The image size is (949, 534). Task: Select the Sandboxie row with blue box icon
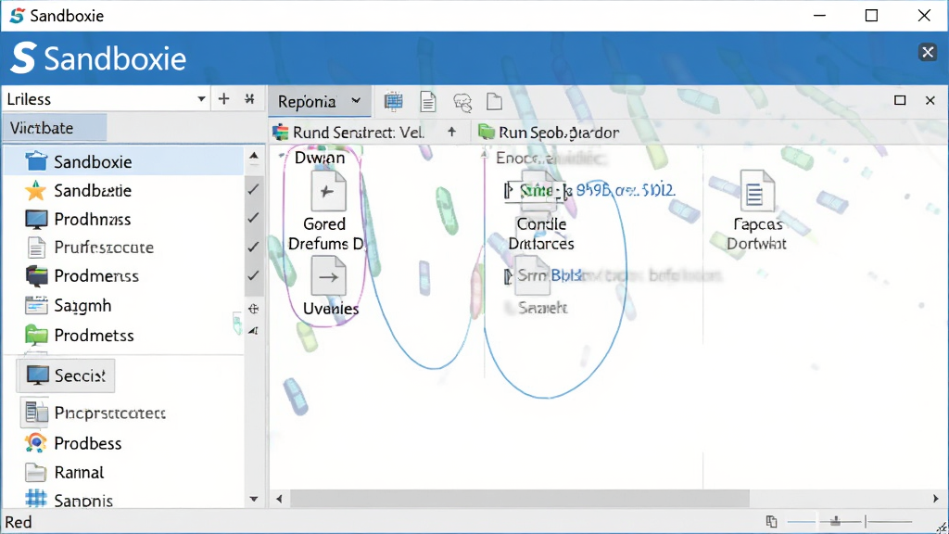(x=124, y=161)
